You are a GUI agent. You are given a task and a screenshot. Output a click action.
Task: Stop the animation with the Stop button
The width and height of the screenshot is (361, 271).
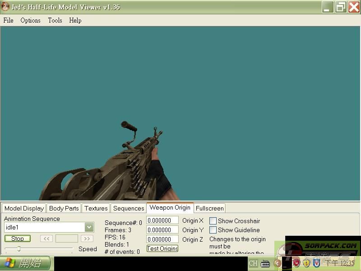pos(18,238)
